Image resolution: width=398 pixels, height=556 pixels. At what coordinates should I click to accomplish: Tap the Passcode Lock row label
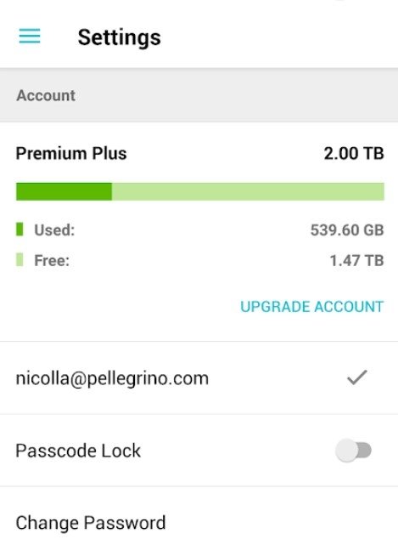(x=78, y=451)
